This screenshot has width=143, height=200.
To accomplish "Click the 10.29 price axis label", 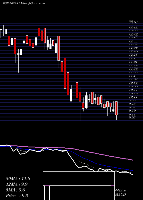I will pos(133,93).
